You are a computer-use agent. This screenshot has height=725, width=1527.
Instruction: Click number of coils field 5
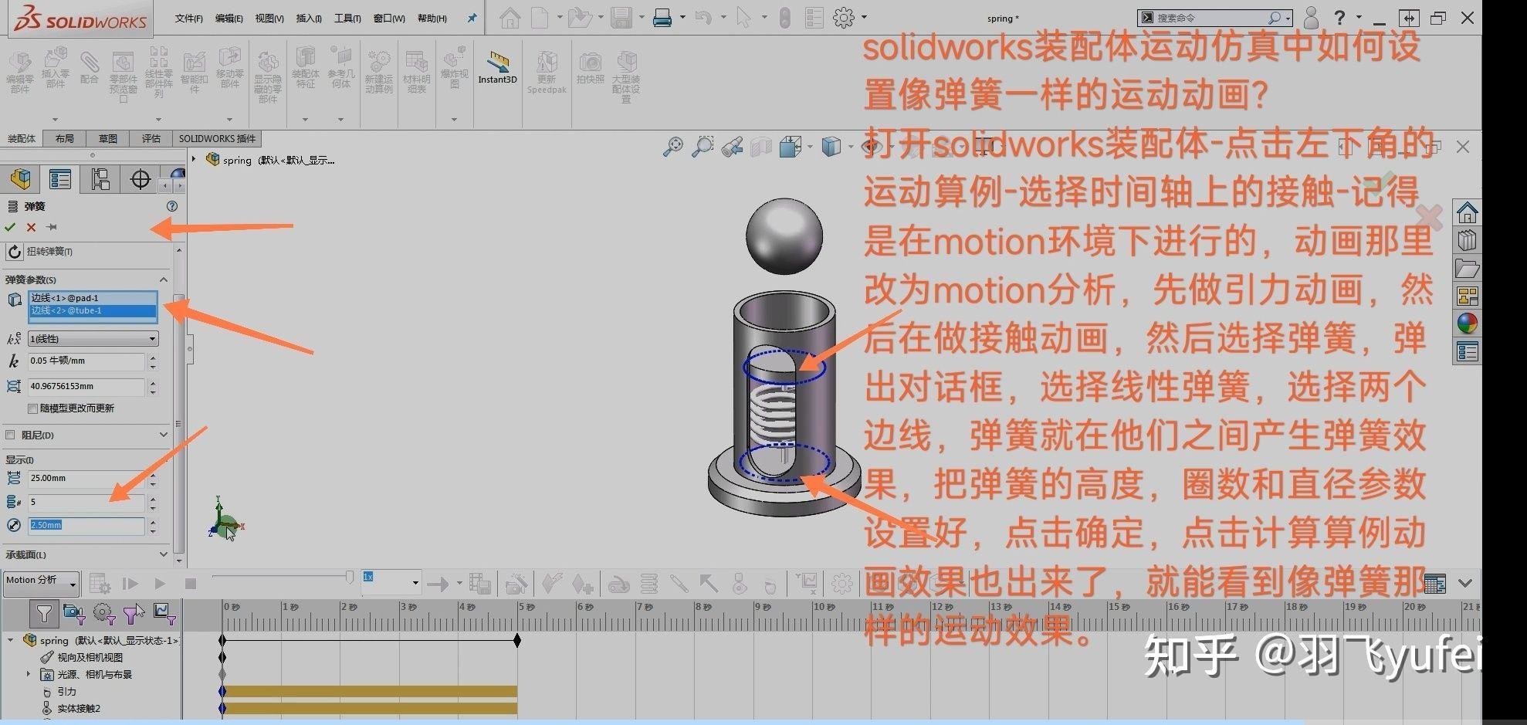pyautogui.click(x=86, y=502)
